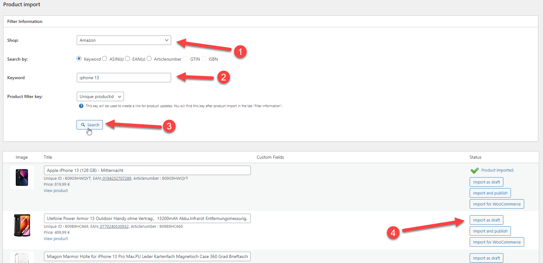
Task: Open View product link for Ulefone Power Armor
Action: tap(56, 239)
